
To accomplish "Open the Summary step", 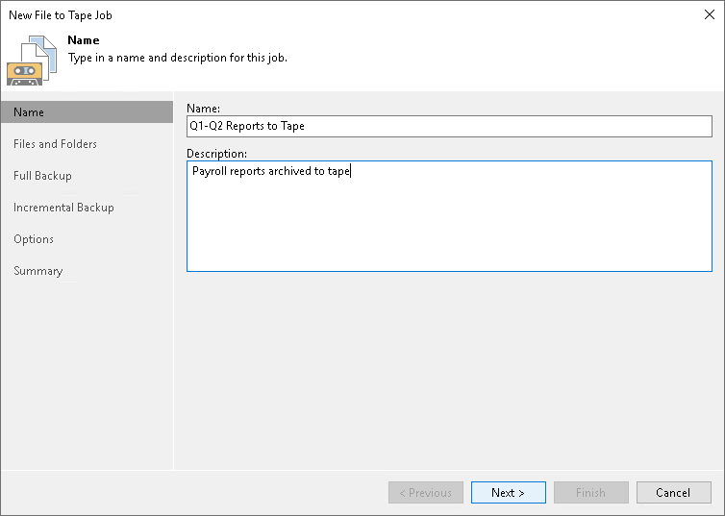I will (38, 271).
